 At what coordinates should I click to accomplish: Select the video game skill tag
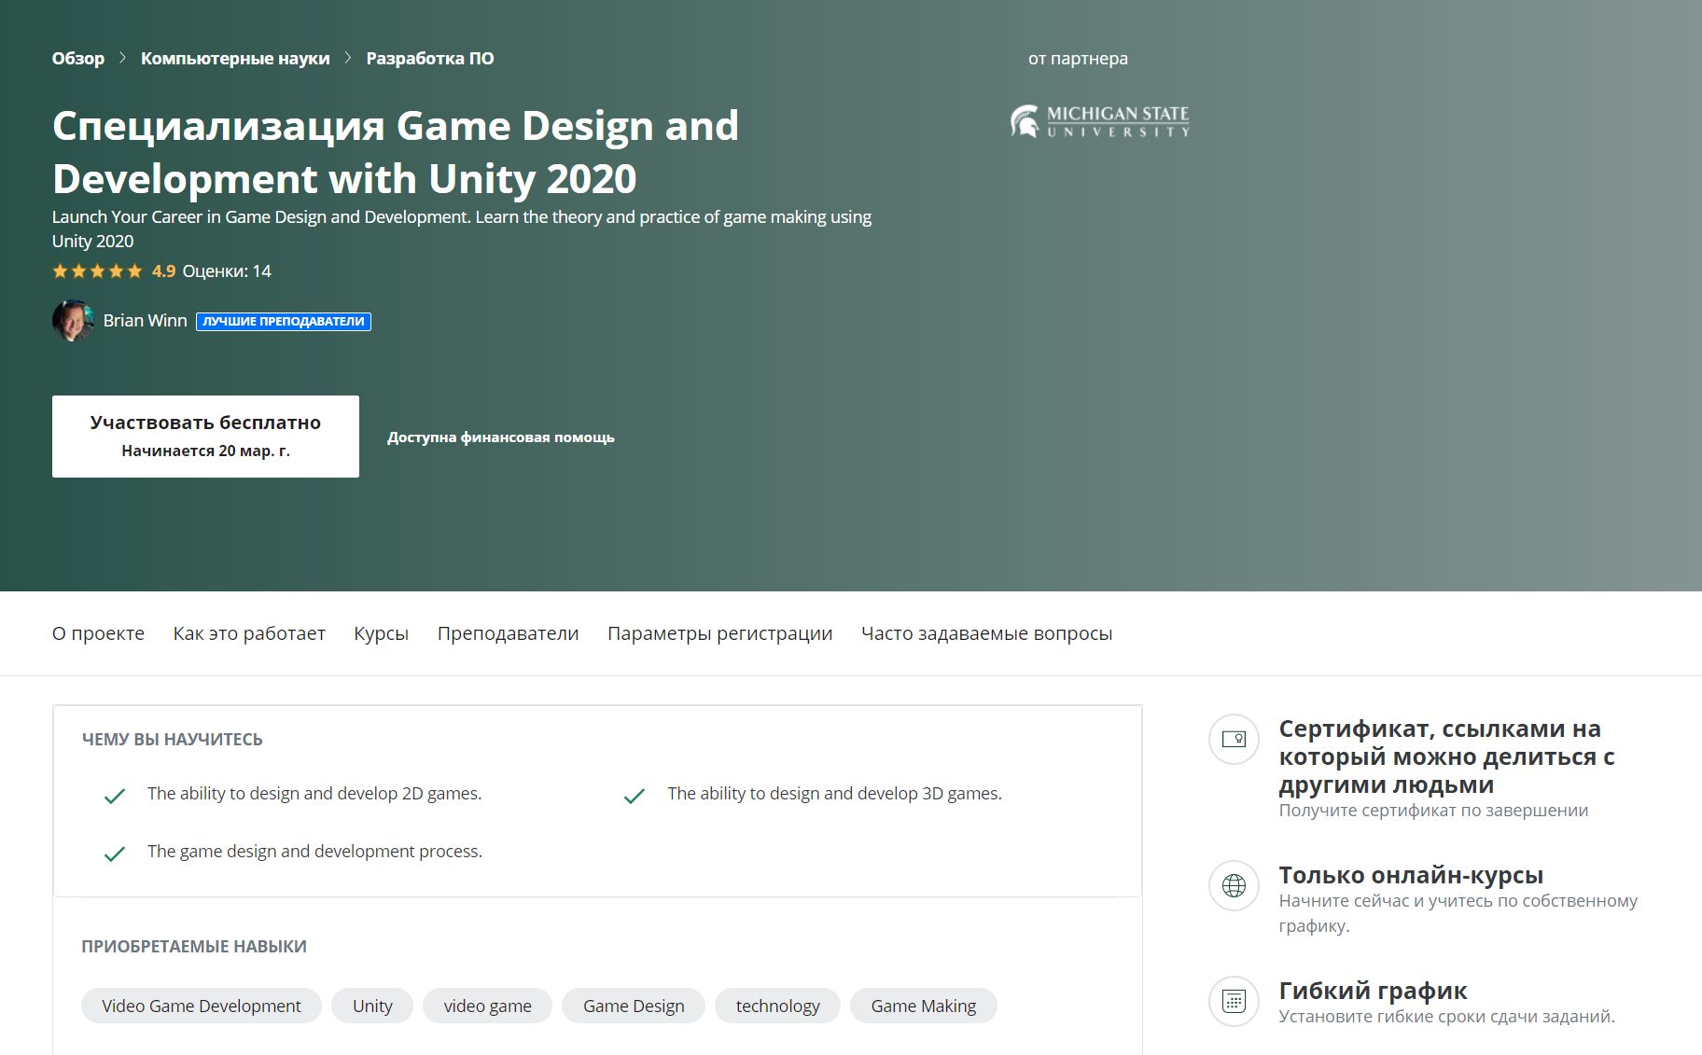pyautogui.click(x=487, y=1006)
